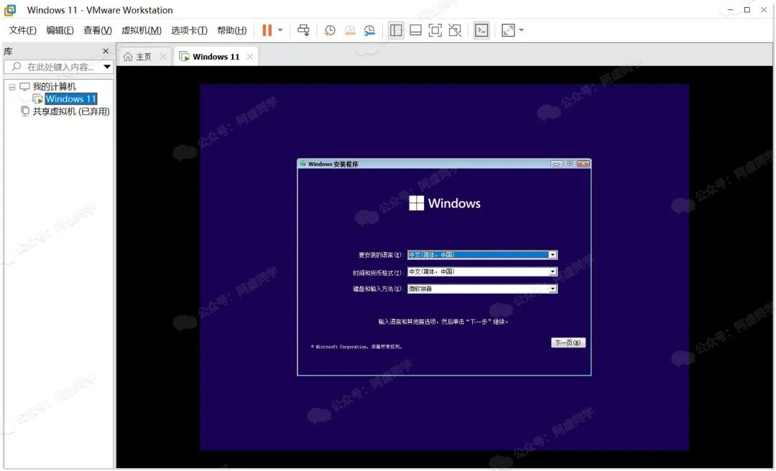Close the Windows 安装程序 dialog
This screenshot has height=471, width=776.
click(583, 164)
